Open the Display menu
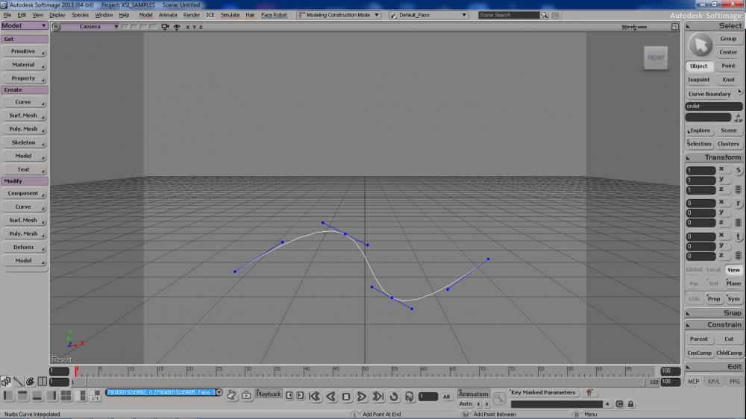746x419 pixels. click(57, 15)
